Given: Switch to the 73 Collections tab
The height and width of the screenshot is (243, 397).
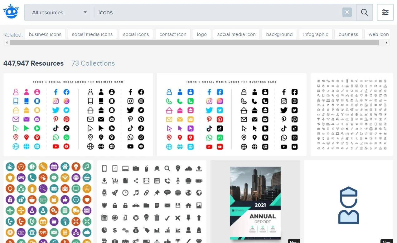Looking at the screenshot, I should coord(93,63).
